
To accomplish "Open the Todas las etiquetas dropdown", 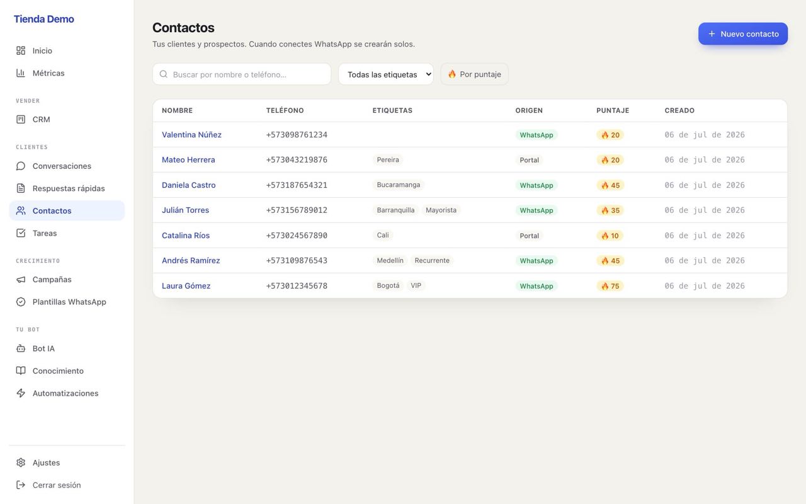I will point(386,74).
